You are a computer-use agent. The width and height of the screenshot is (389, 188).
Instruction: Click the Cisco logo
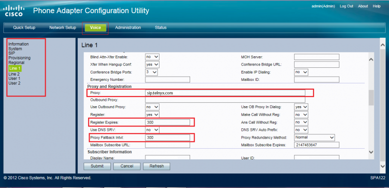coord(14,11)
